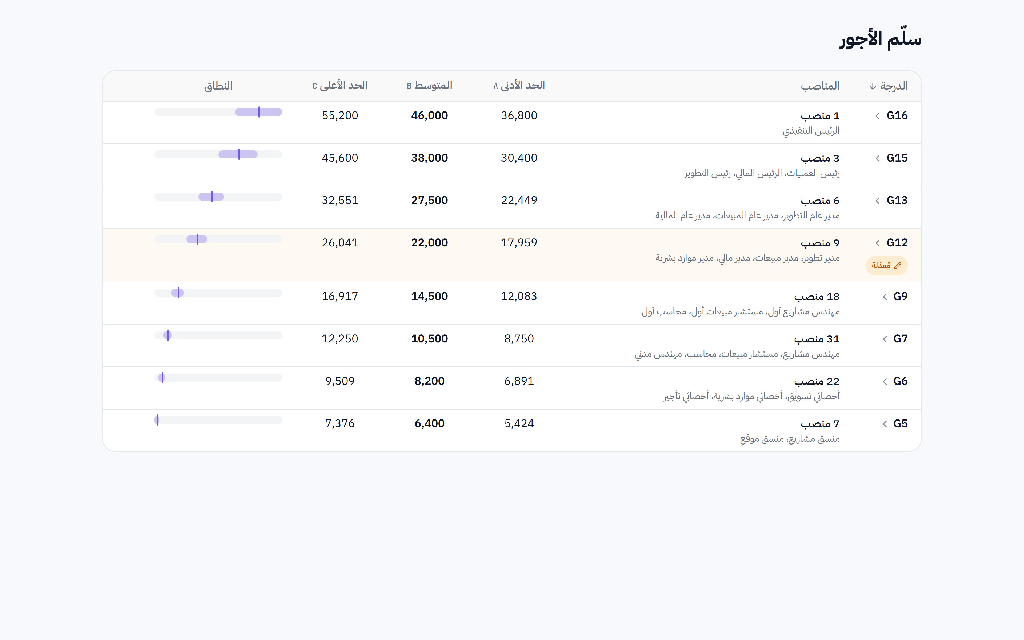Click the G13 range bar midpoint marker

211,197
